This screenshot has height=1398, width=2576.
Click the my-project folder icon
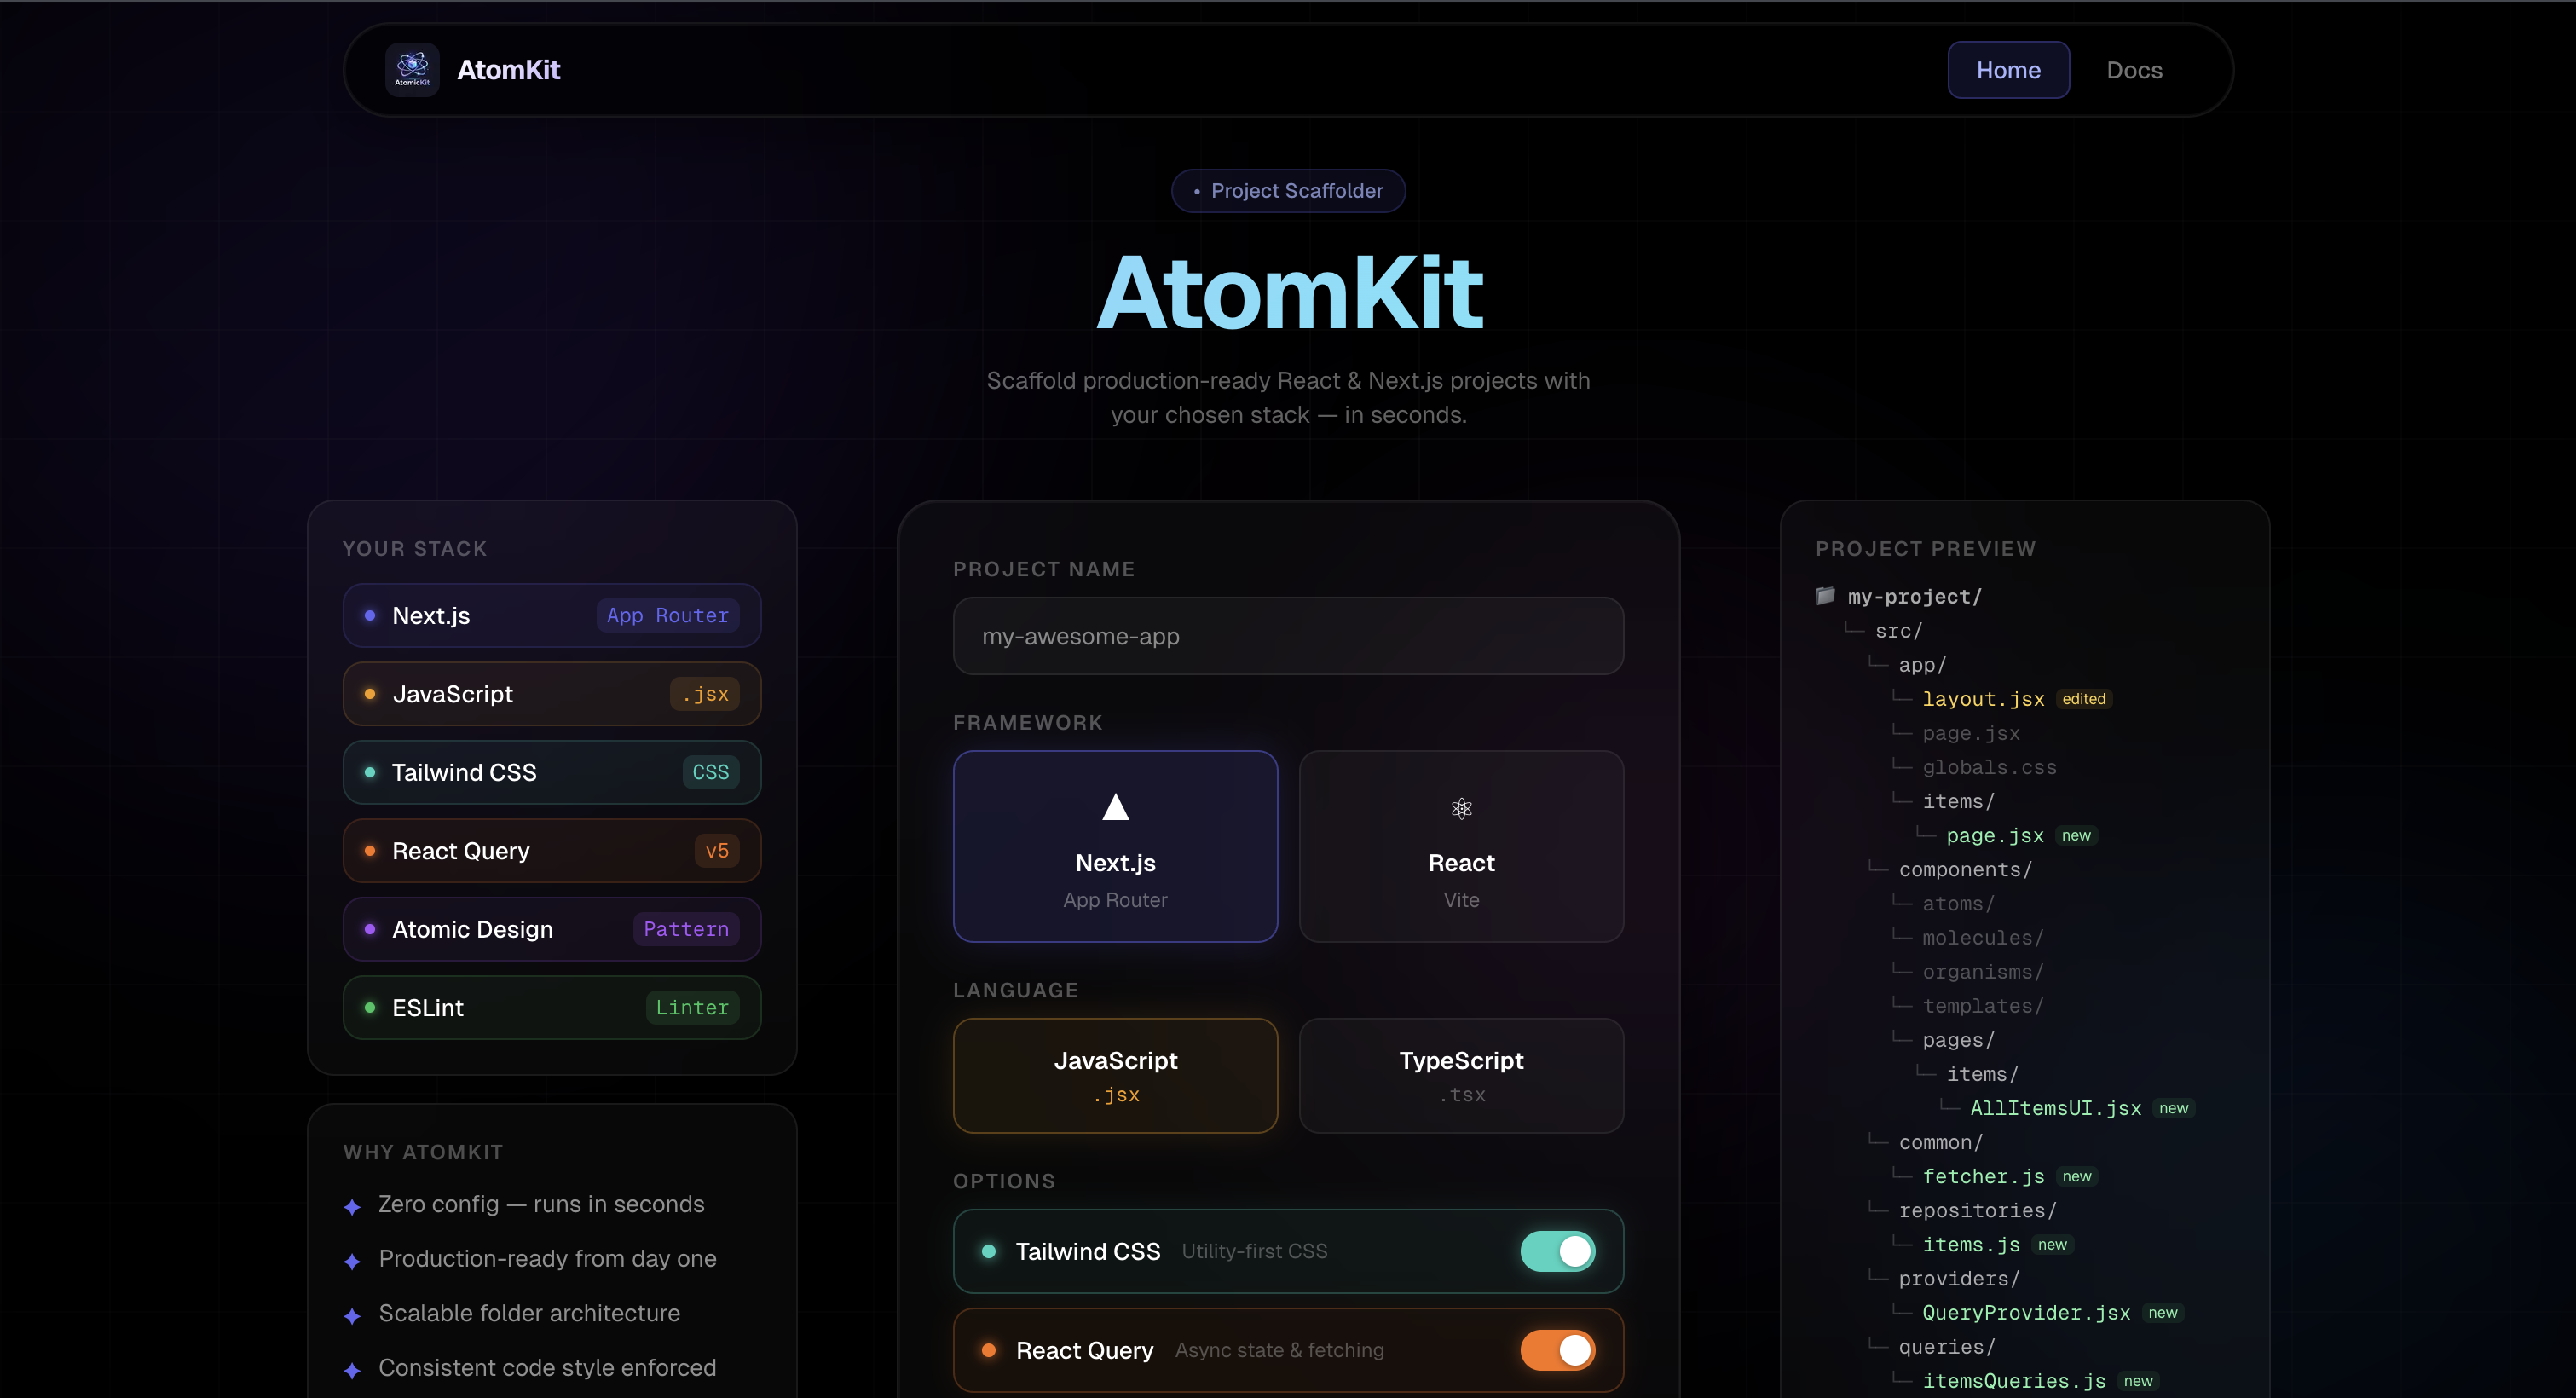pos(1825,596)
